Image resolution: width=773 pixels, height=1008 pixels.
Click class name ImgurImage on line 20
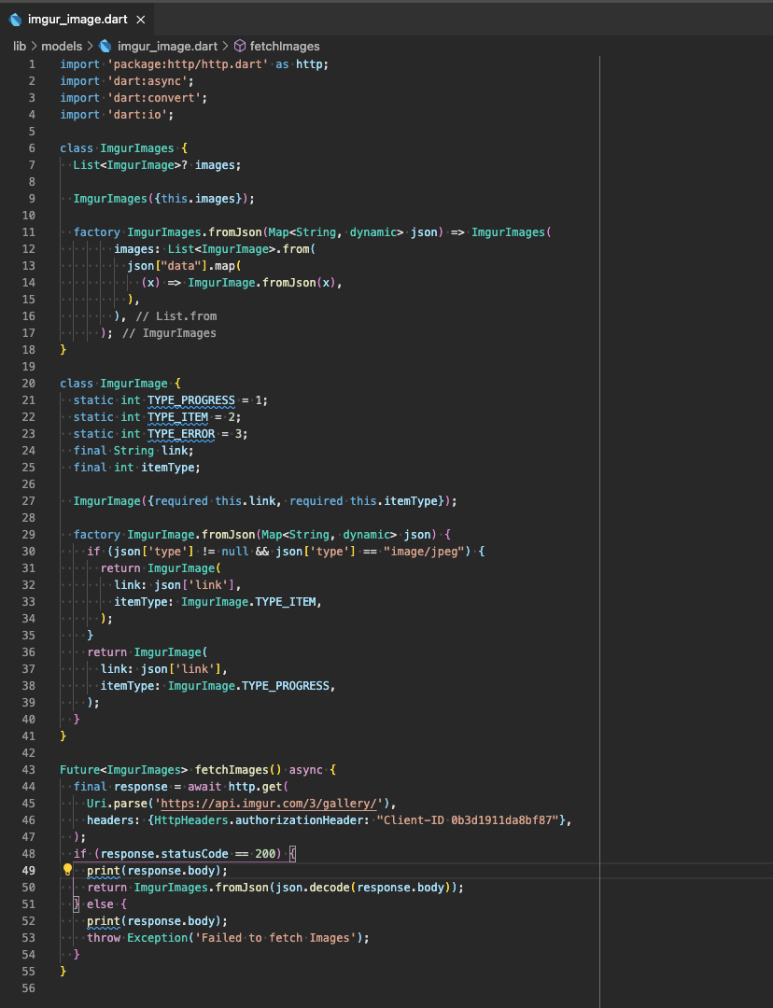pyautogui.click(x=134, y=384)
